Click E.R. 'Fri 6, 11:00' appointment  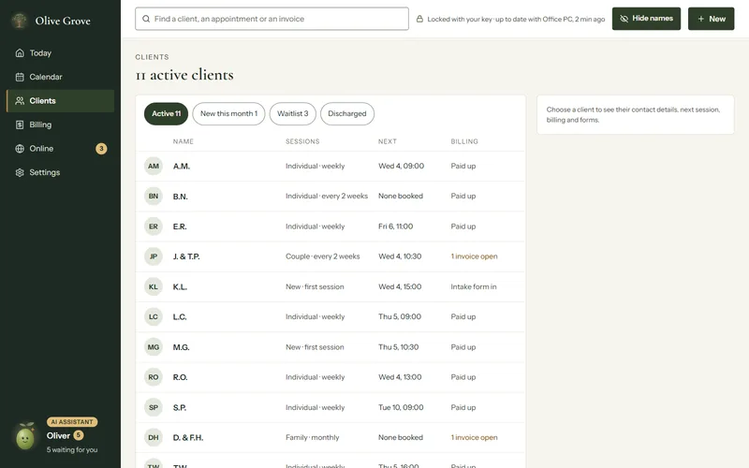click(395, 227)
